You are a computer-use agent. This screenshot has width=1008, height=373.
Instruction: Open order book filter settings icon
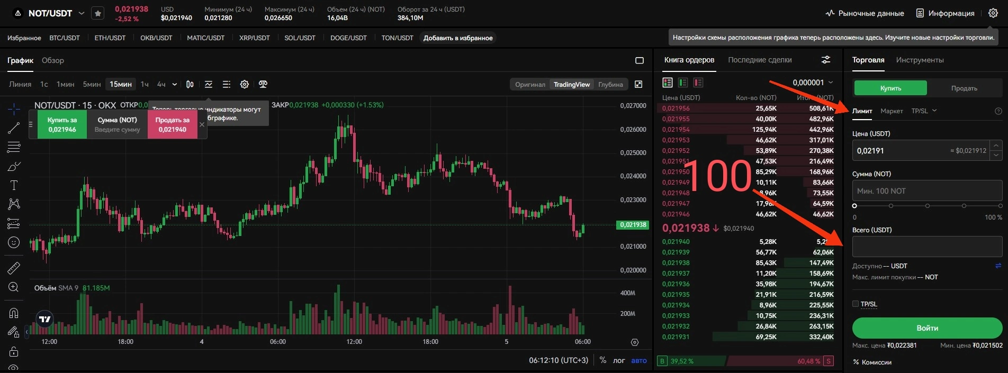click(826, 60)
